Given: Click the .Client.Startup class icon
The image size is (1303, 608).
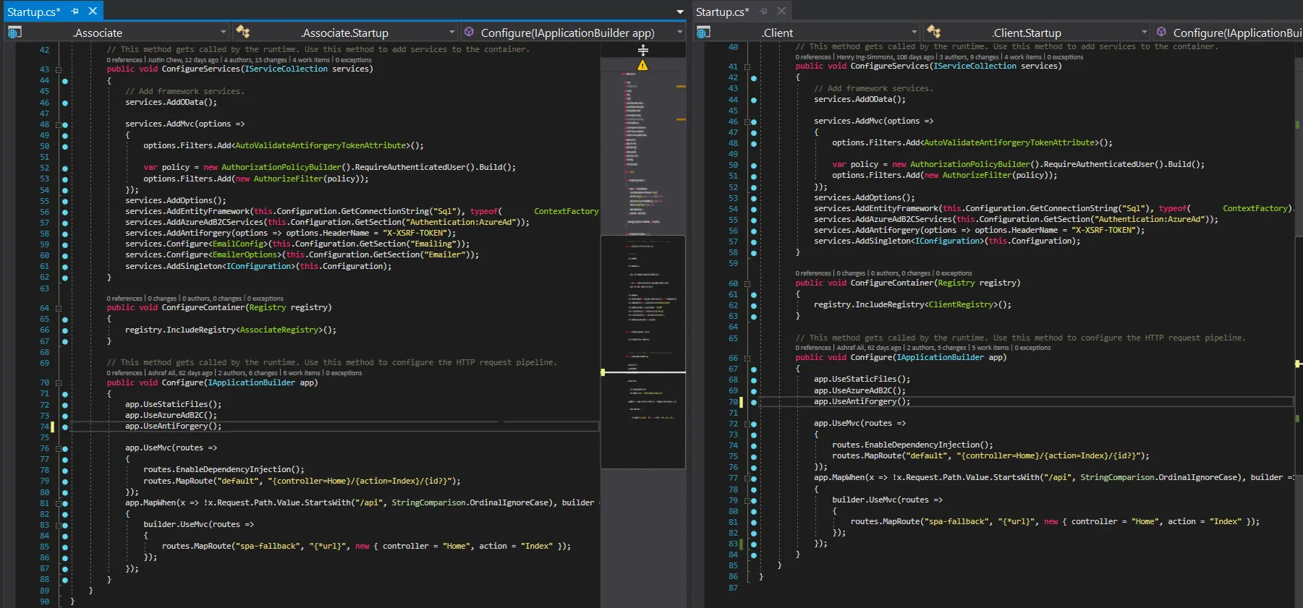Looking at the screenshot, I should pyautogui.click(x=934, y=33).
